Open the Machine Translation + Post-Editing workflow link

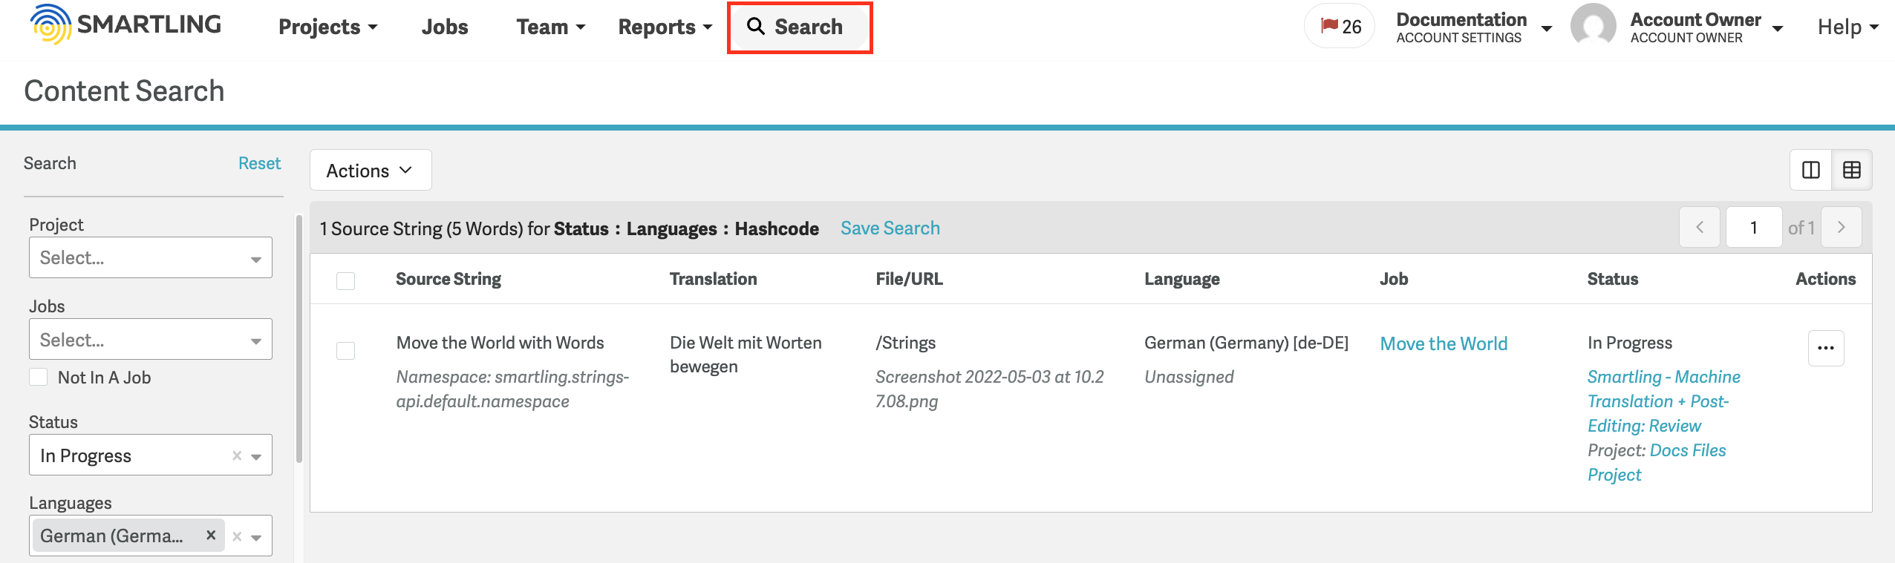click(x=1663, y=401)
